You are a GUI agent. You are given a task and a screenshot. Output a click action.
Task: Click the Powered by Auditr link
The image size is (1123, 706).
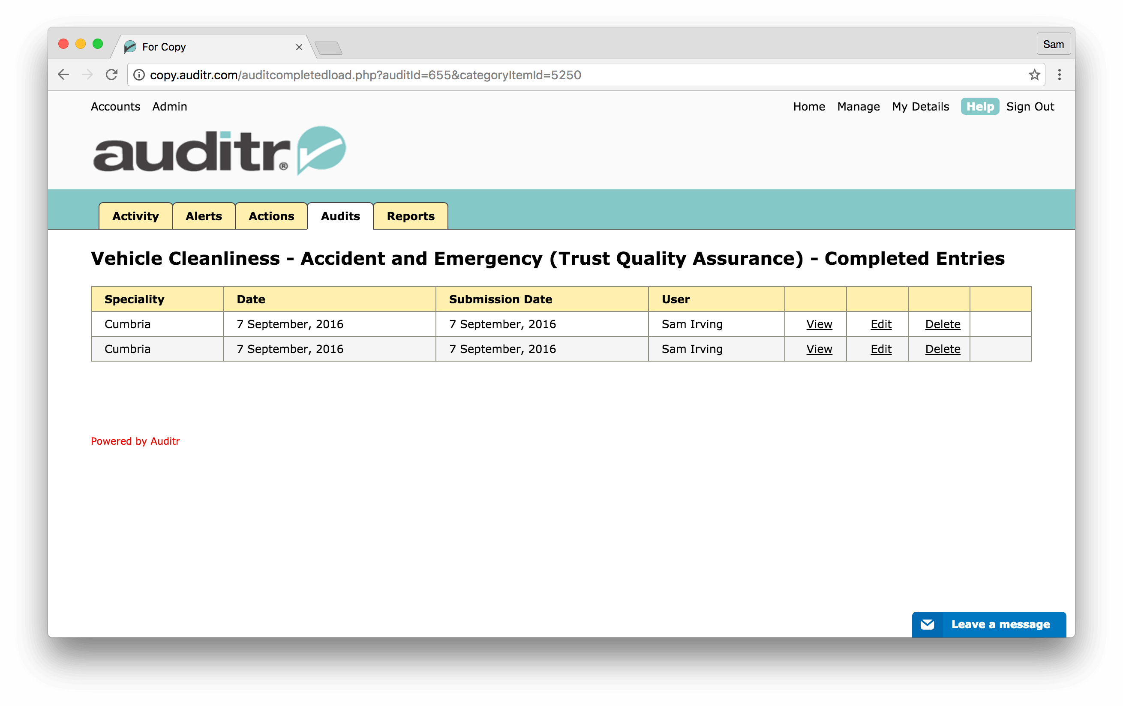[135, 441]
